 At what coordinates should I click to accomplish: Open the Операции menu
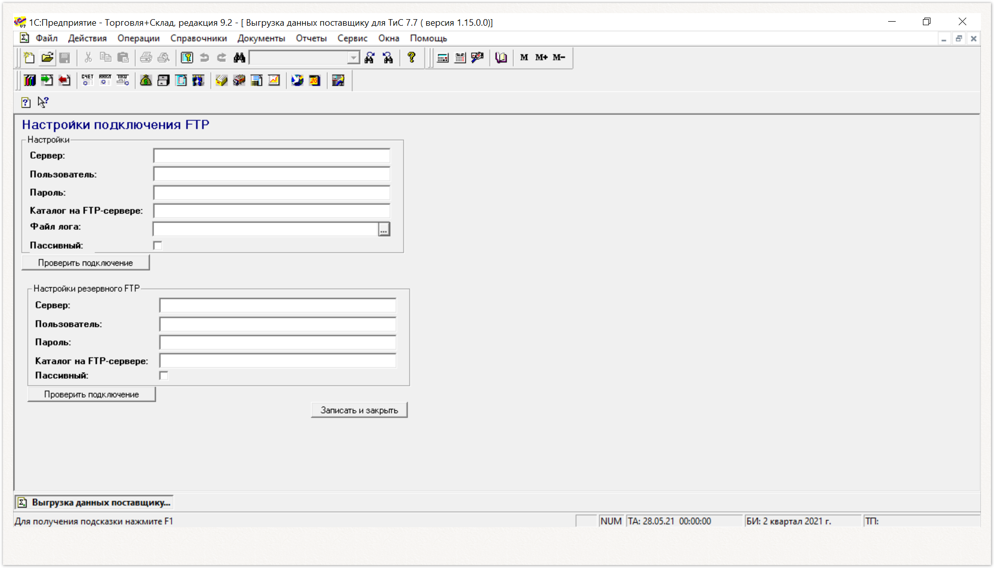[139, 38]
